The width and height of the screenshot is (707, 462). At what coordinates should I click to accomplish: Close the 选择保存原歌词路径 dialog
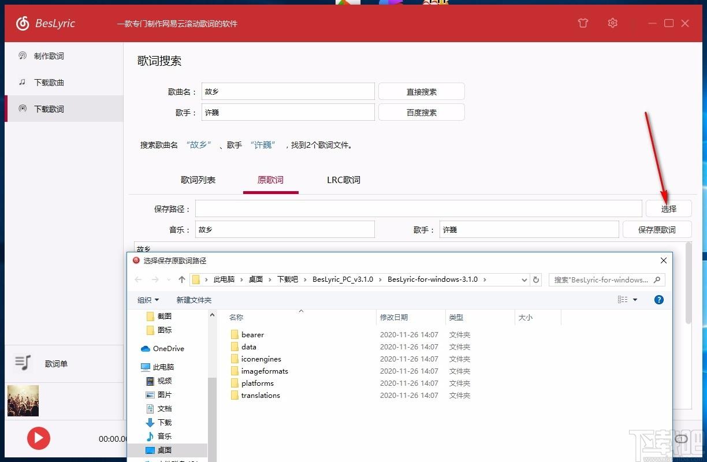pos(664,260)
